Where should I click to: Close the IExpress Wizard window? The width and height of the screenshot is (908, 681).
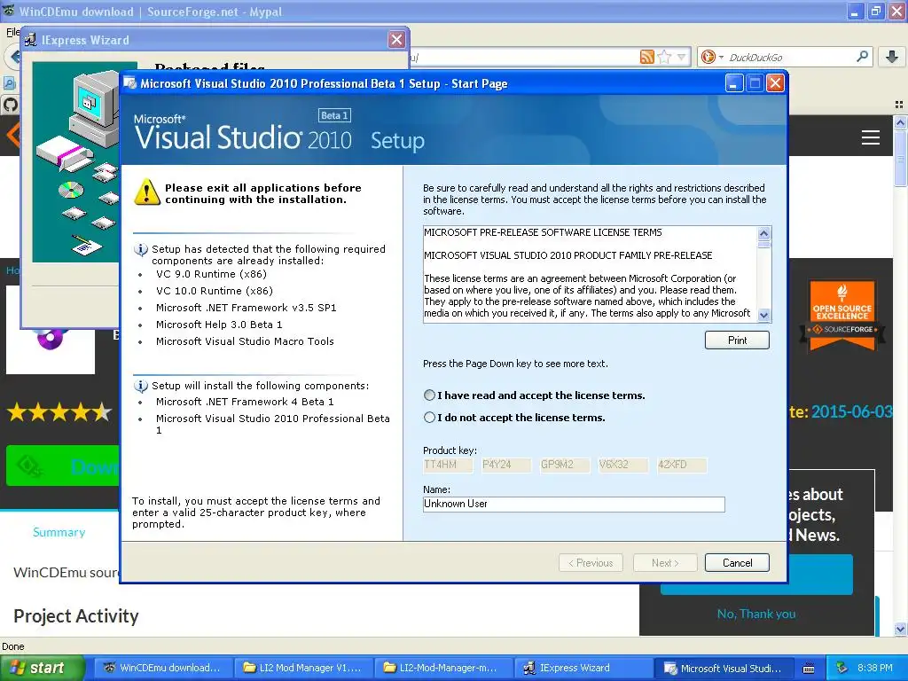(396, 39)
